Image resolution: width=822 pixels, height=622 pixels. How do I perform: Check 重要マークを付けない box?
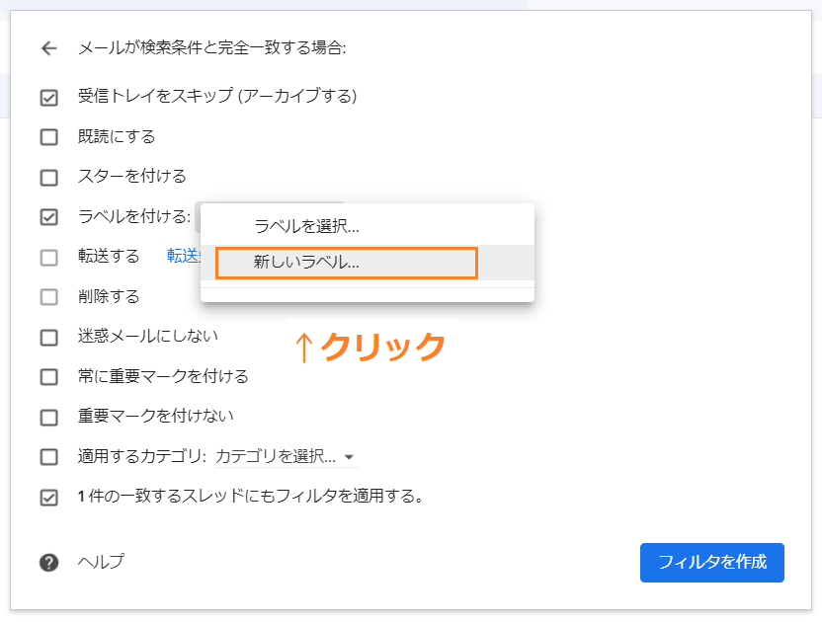pos(48,417)
